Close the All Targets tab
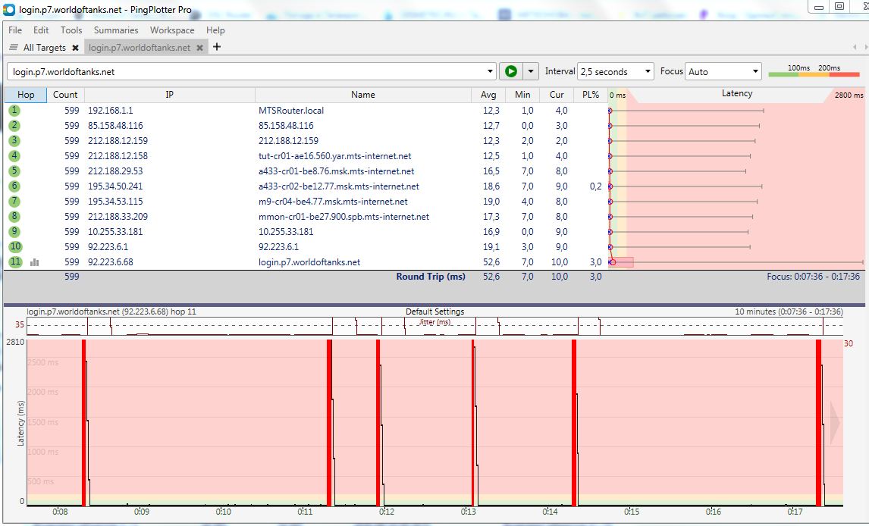Viewport: 869px width, 526px height. click(75, 48)
